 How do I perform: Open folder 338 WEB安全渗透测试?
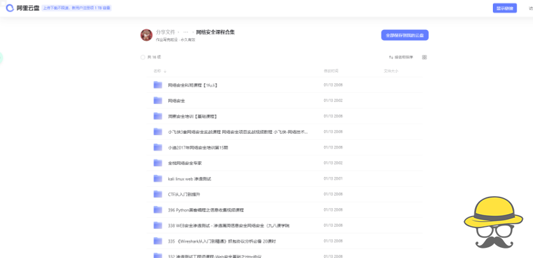coord(229,226)
